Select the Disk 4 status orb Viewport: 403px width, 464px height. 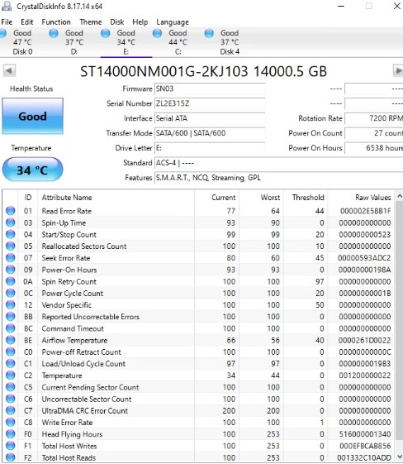tap(209, 33)
